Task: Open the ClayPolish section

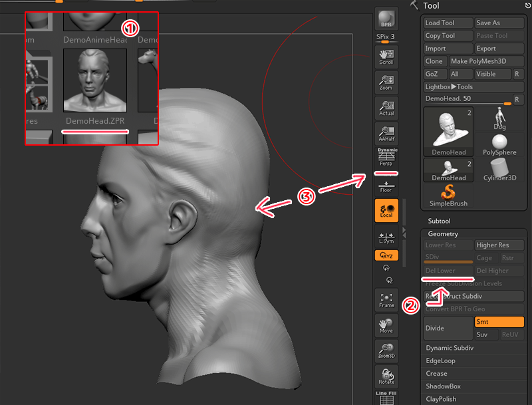Action: (x=475, y=399)
